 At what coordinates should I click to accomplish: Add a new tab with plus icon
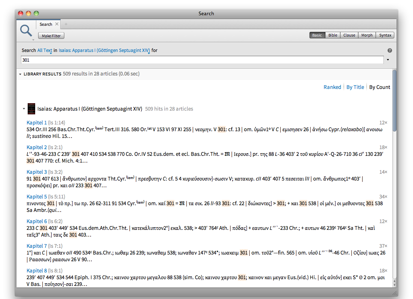tap(66, 24)
